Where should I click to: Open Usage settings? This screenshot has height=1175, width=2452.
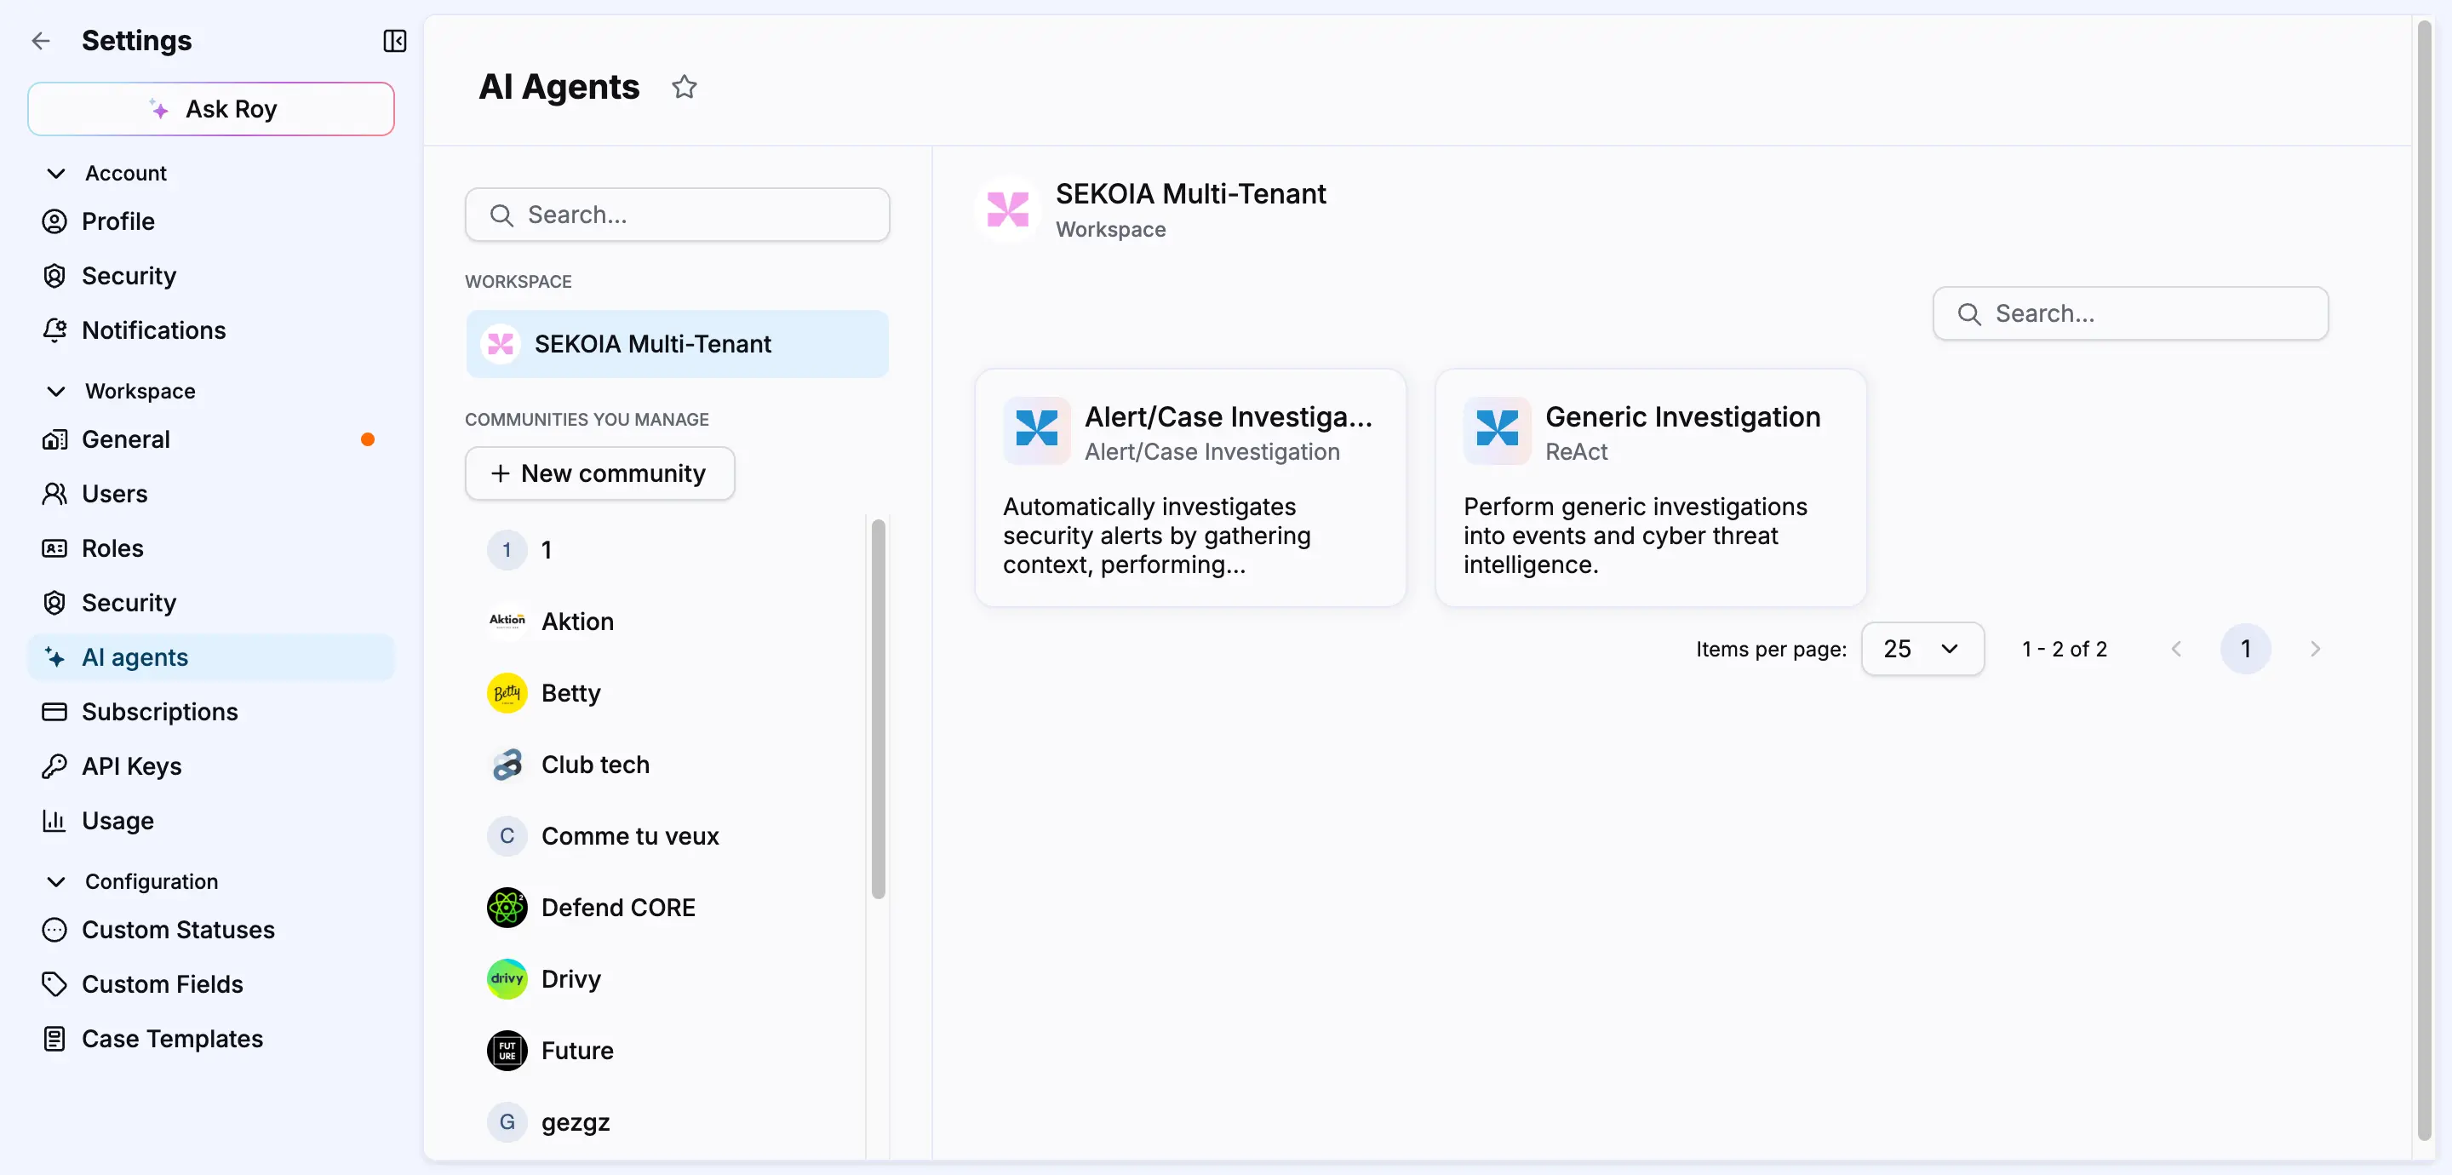point(211,820)
